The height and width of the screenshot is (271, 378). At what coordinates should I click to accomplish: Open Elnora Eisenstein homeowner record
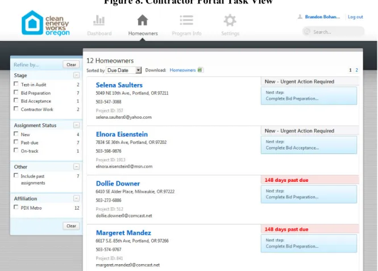coord(122,134)
